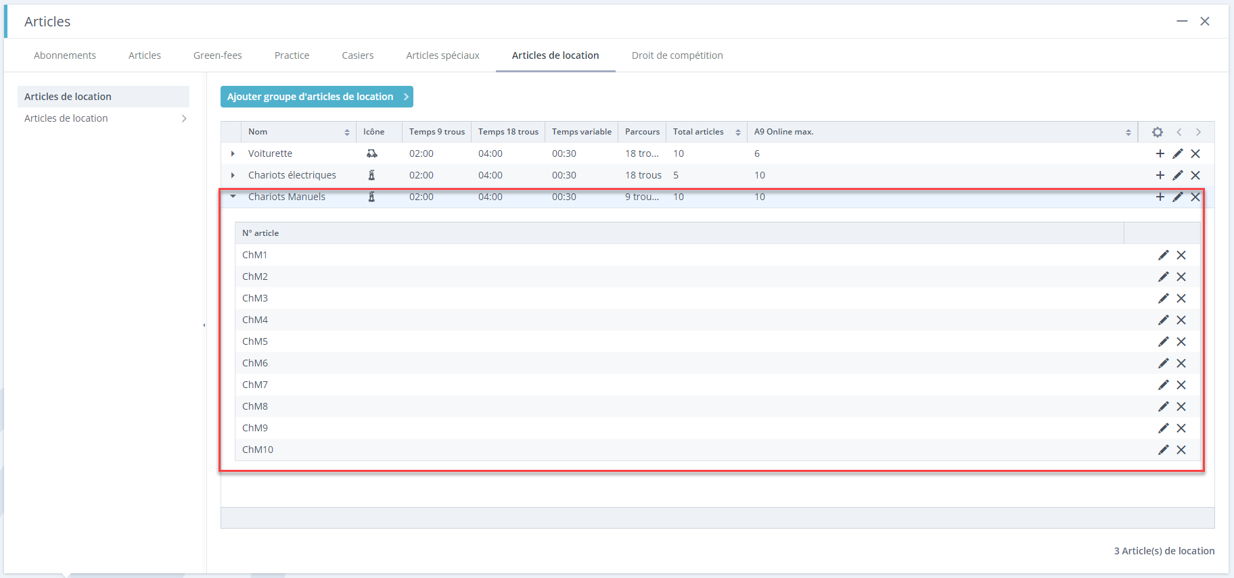Edit article ChM6

1164,363
